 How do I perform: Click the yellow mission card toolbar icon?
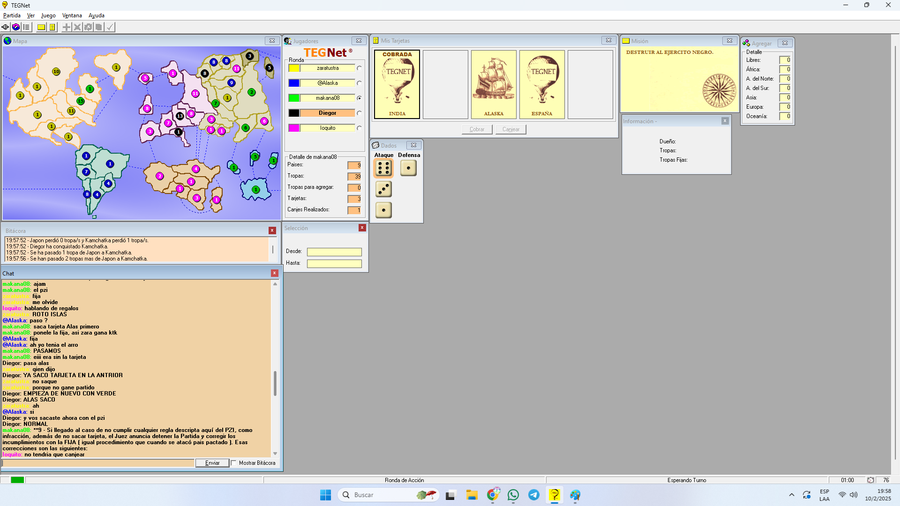click(x=41, y=27)
